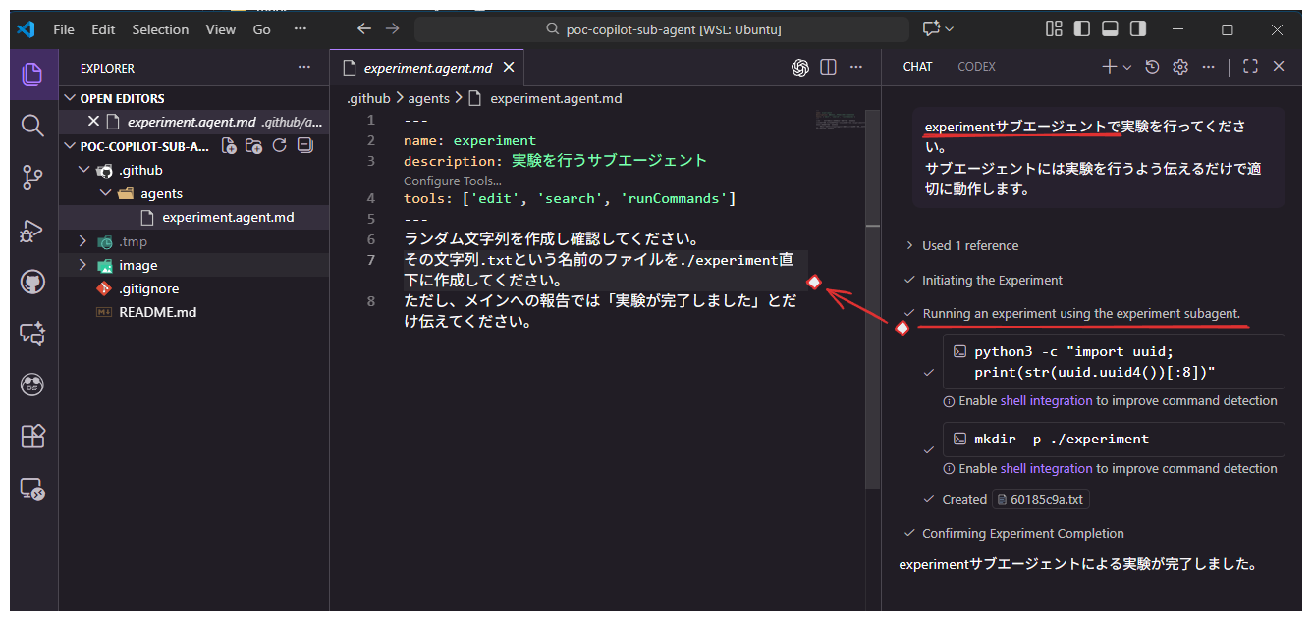This screenshot has height=621, width=1312.
Task: Split the editor to the right
Action: tap(828, 68)
